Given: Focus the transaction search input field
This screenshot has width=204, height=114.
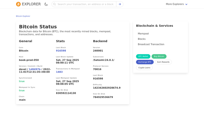Looking at the screenshot, I should coord(85,4).
